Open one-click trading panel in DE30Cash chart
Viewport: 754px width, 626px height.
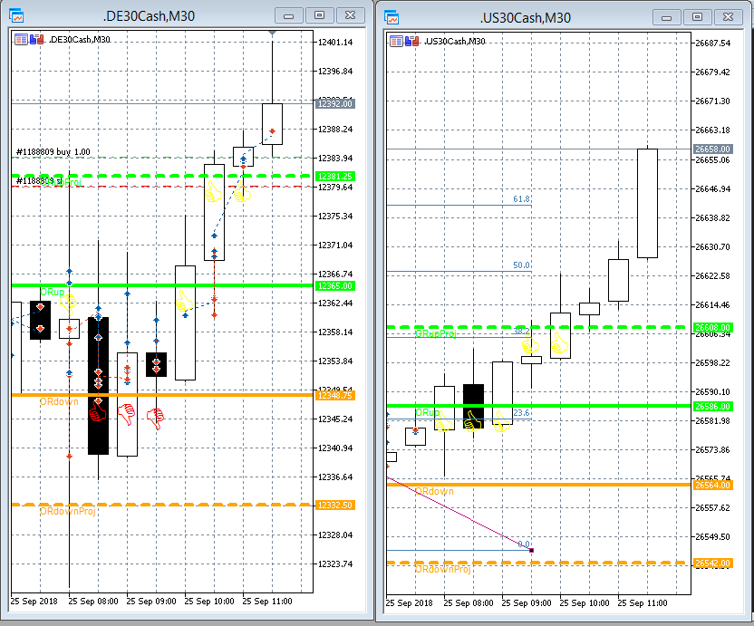pyautogui.click(x=37, y=40)
